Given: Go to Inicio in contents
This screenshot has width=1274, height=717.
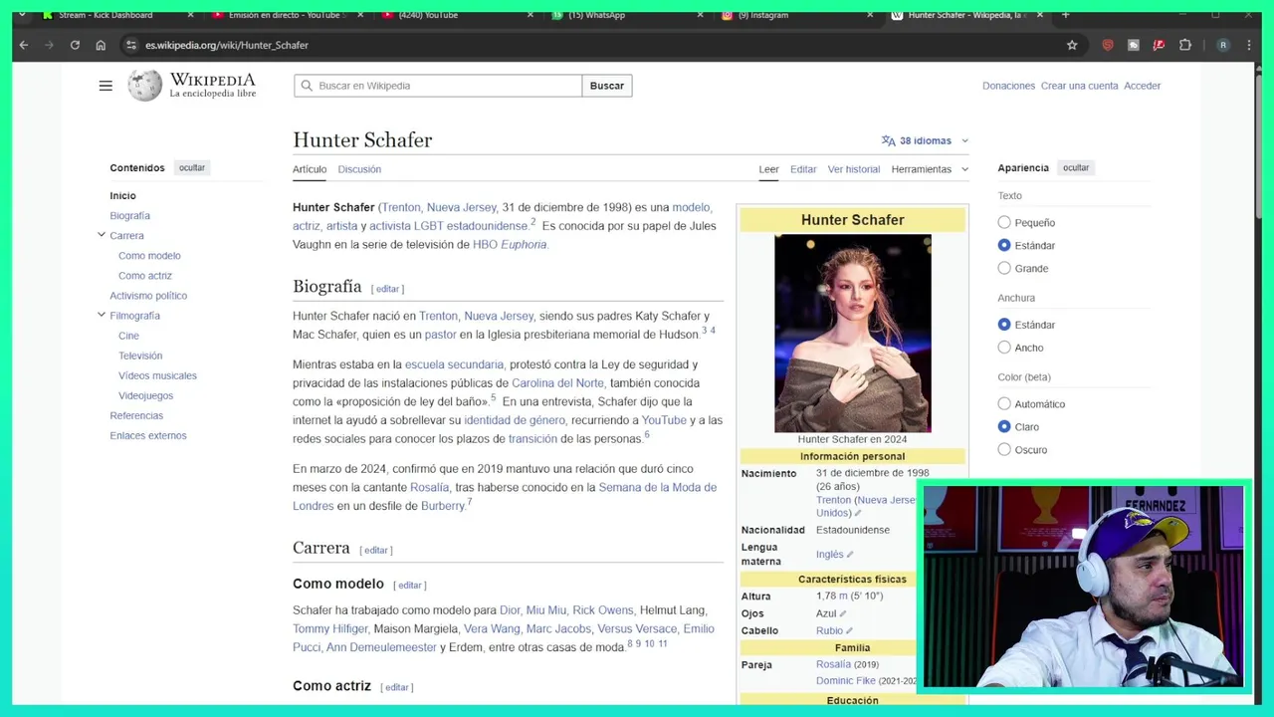Looking at the screenshot, I should [x=122, y=196].
